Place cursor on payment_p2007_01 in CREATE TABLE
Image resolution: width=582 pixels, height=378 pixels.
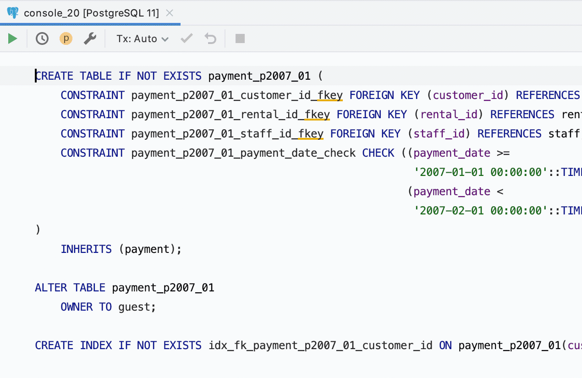click(x=259, y=76)
